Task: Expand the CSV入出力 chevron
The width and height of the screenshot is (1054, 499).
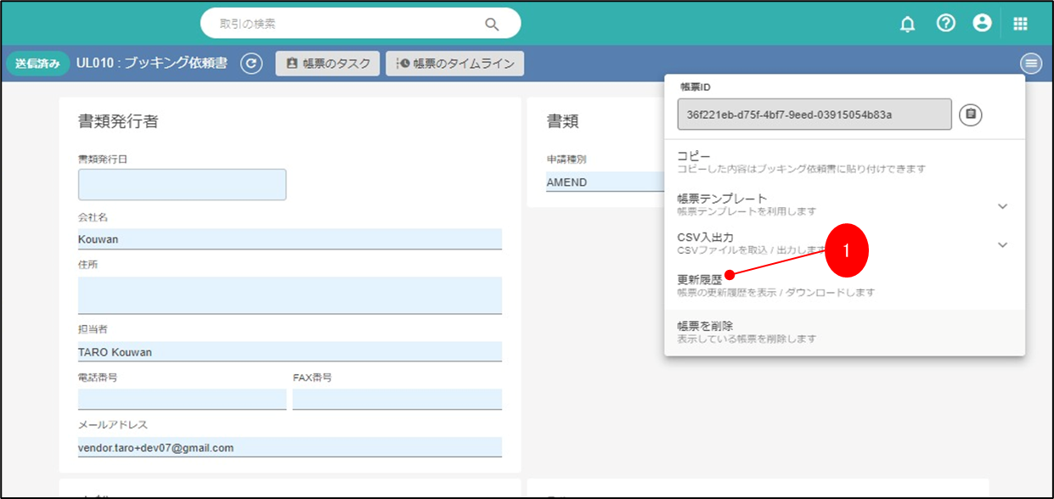Action: (x=1002, y=244)
